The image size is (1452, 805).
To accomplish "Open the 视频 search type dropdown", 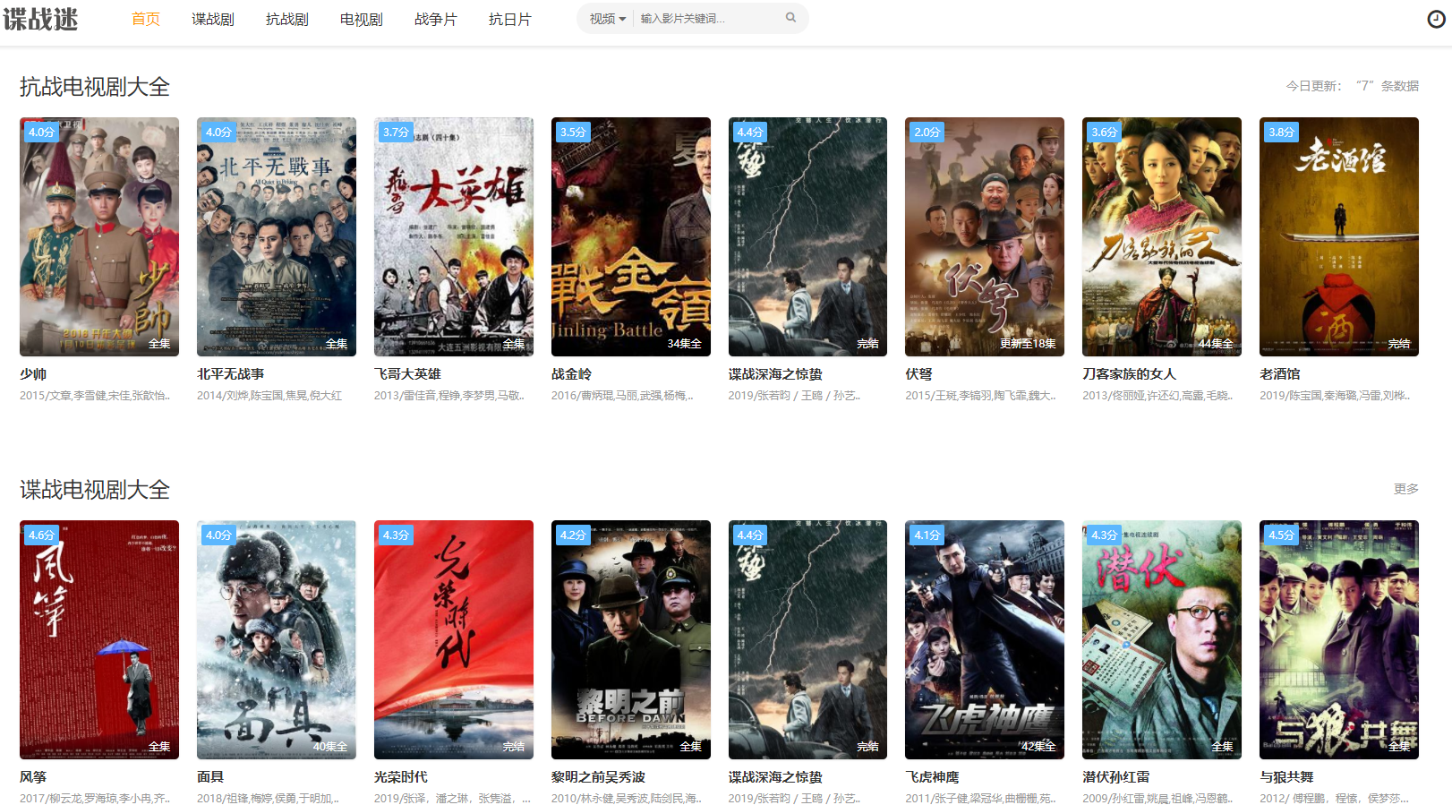I will [608, 19].
